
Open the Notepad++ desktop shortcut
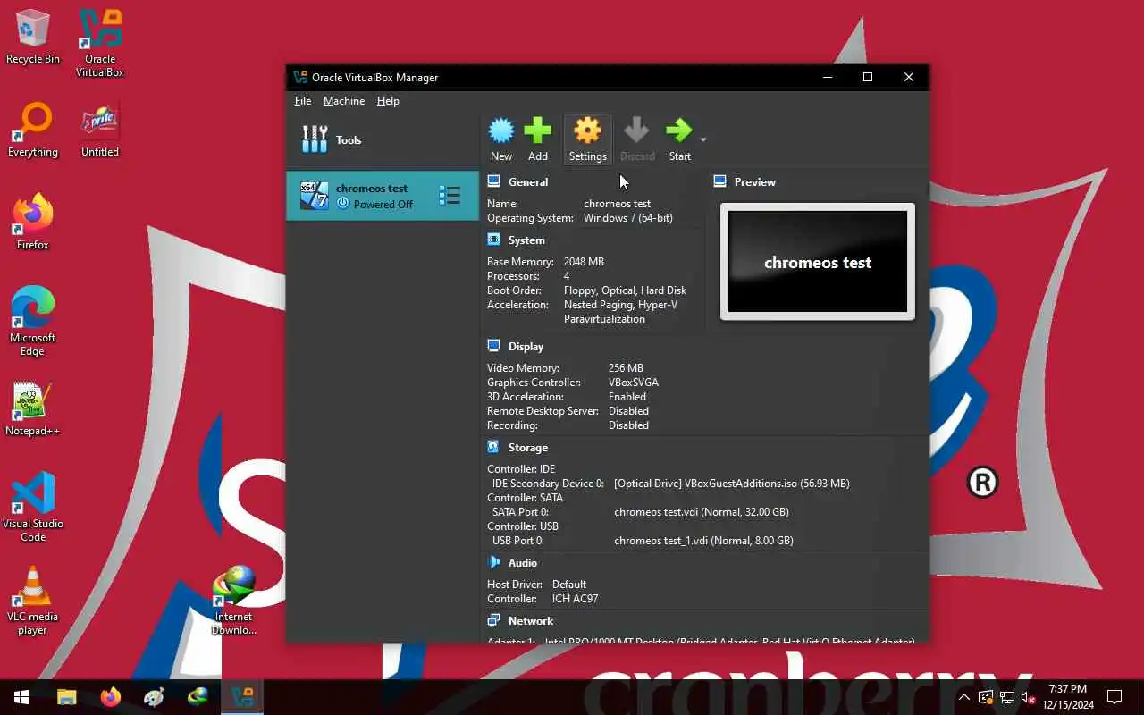click(33, 409)
